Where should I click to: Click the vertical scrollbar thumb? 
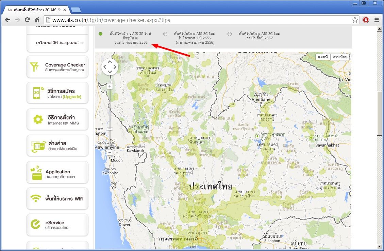coord(379,113)
